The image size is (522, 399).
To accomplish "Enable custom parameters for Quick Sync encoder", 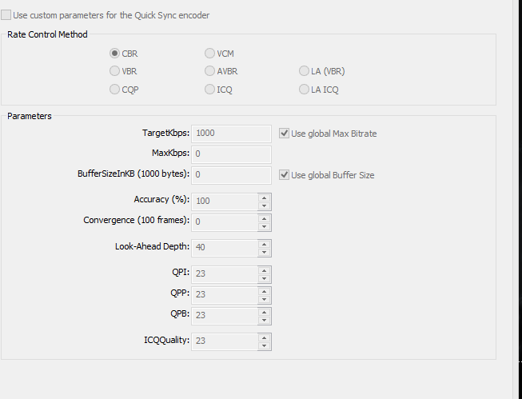I will point(6,15).
